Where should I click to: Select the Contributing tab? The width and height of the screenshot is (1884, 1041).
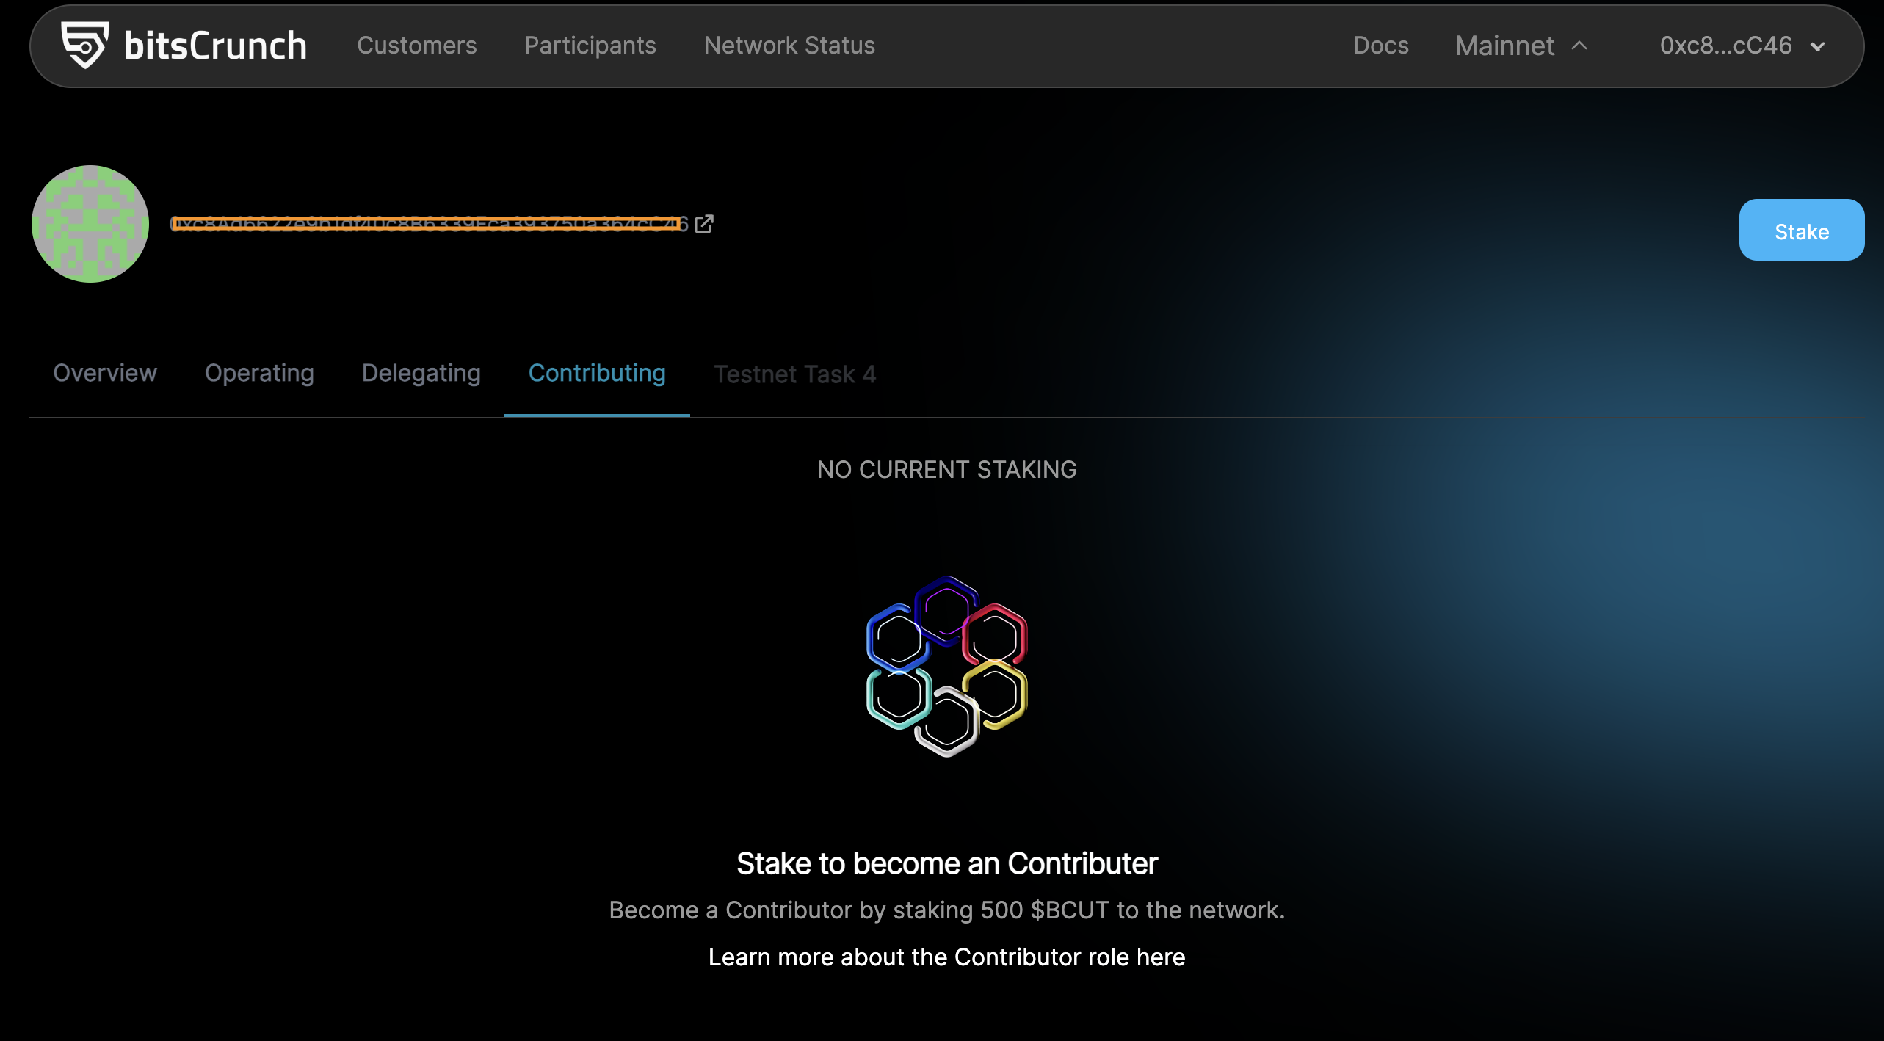pyautogui.click(x=597, y=374)
